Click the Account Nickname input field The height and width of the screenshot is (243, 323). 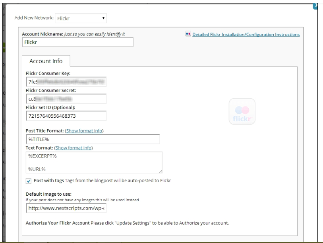[77, 42]
